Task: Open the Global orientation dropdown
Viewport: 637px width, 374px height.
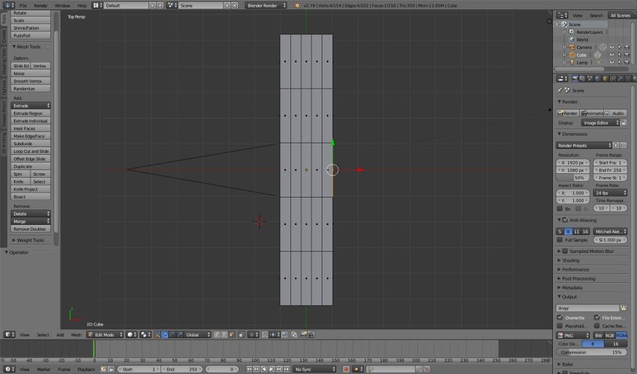Action: [x=197, y=334]
